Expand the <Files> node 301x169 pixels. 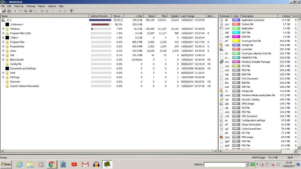[3, 38]
